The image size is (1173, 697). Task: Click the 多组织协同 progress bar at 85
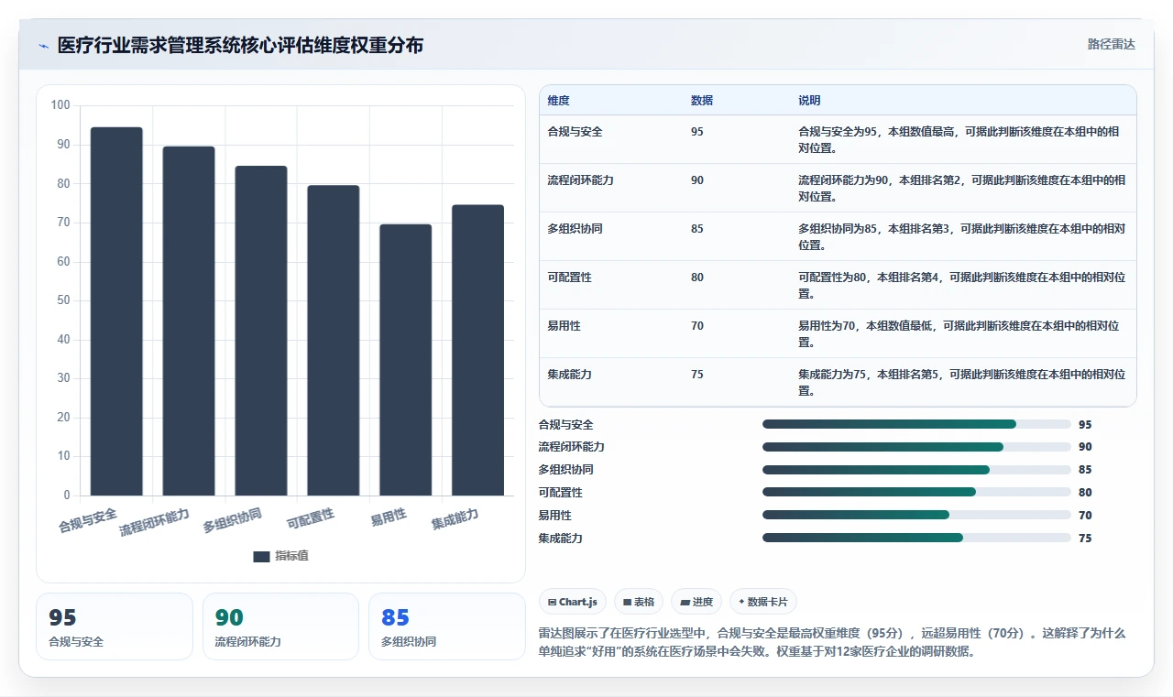pyautogui.click(x=916, y=470)
